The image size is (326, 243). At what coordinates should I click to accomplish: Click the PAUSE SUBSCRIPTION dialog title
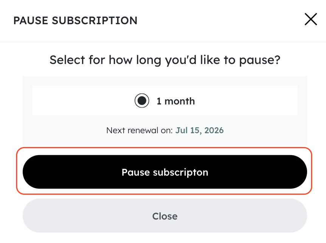click(75, 20)
